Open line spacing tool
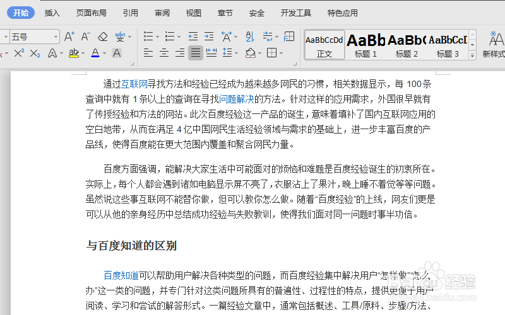This screenshot has height=315, width=505. pos(227,52)
